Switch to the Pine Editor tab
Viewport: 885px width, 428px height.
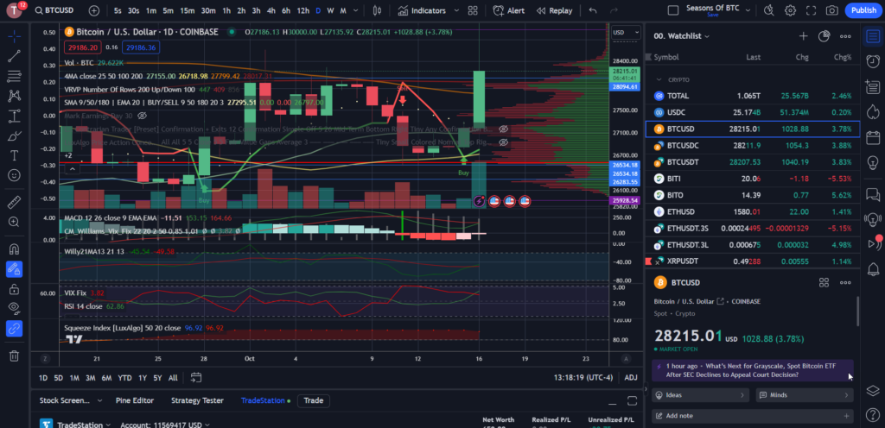coord(134,401)
